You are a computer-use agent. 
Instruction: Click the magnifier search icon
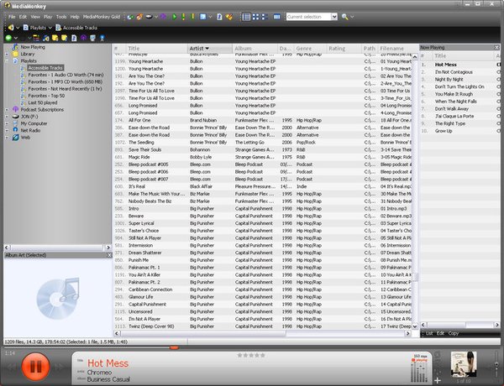click(x=345, y=17)
